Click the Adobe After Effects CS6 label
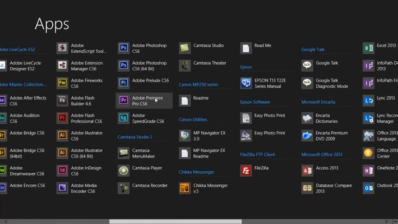The image size is (398, 224). pos(28,101)
